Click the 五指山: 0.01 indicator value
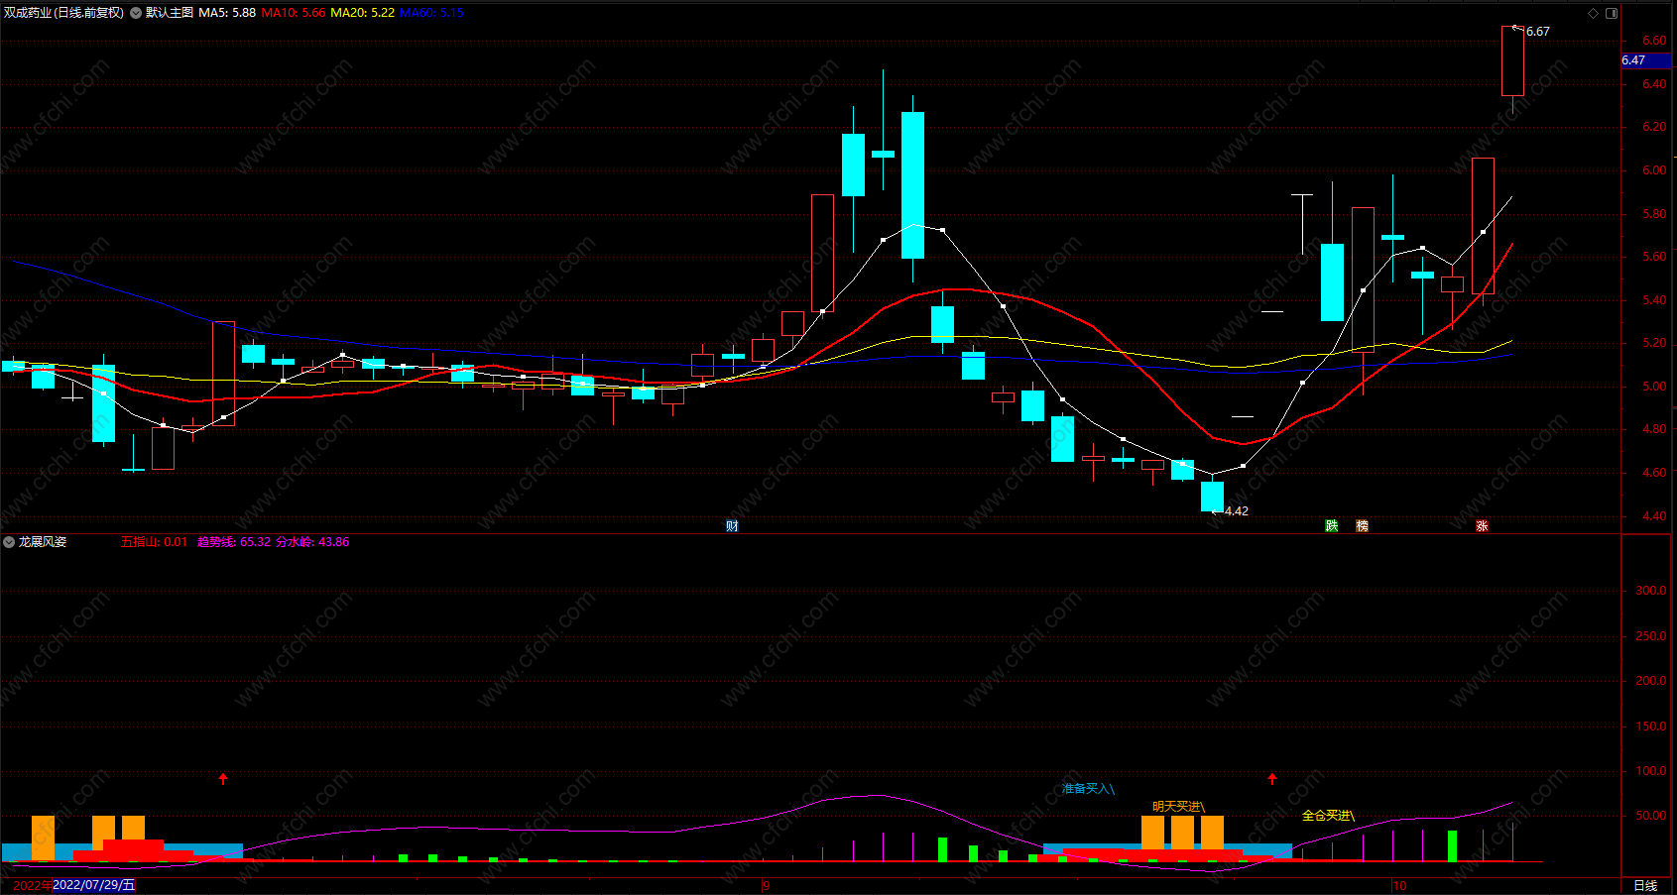Viewport: 1677px width, 895px height. (x=154, y=542)
